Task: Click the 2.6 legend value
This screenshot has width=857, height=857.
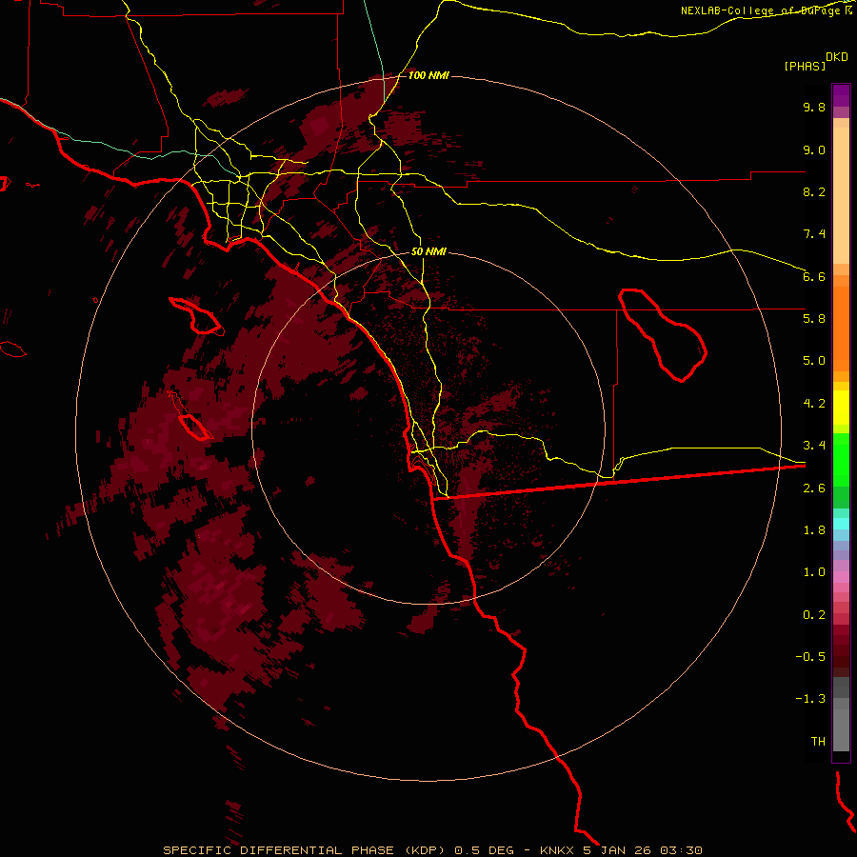Action: click(814, 488)
